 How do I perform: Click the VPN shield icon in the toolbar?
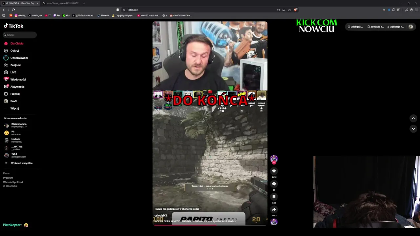(x=411, y=10)
